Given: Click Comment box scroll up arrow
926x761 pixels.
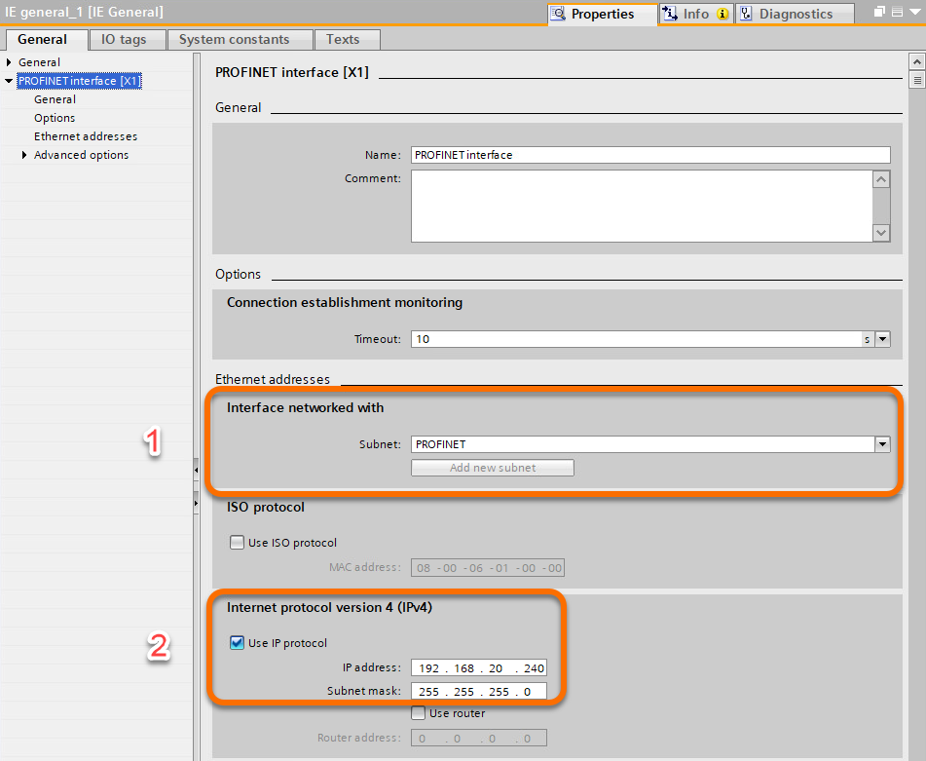Looking at the screenshot, I should pyautogui.click(x=881, y=179).
